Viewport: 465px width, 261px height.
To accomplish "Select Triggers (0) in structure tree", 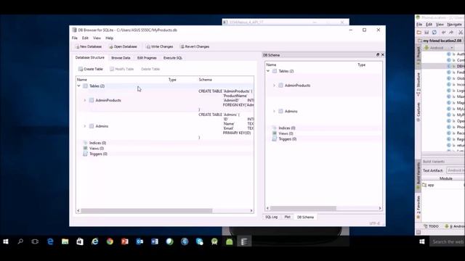I will click(x=98, y=154).
